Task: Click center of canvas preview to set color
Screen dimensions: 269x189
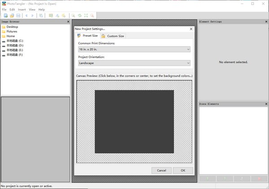Action: pos(134,122)
